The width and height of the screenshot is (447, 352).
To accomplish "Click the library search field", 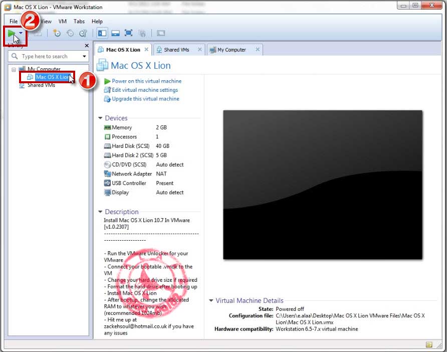I will pyautogui.click(x=49, y=56).
